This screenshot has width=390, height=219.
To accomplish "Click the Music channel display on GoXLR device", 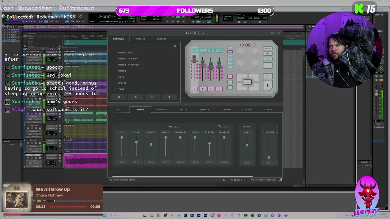I will (x=211, y=50).
